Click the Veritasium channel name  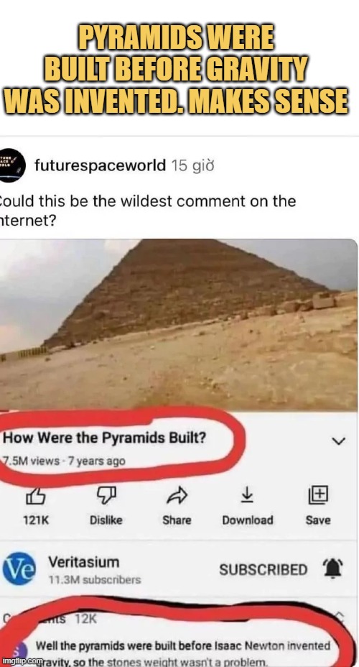(84, 562)
